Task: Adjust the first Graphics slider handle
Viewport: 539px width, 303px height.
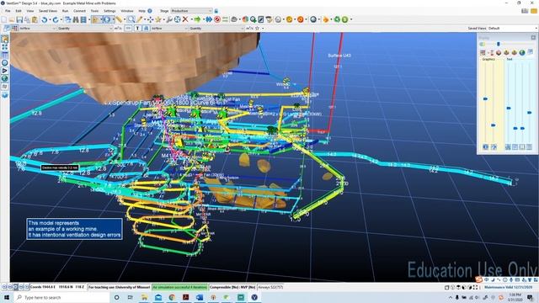Action: pyautogui.click(x=485, y=99)
